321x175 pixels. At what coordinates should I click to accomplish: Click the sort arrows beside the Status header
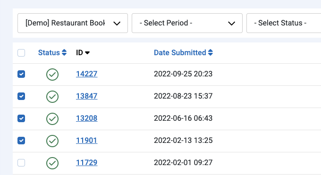(x=64, y=53)
